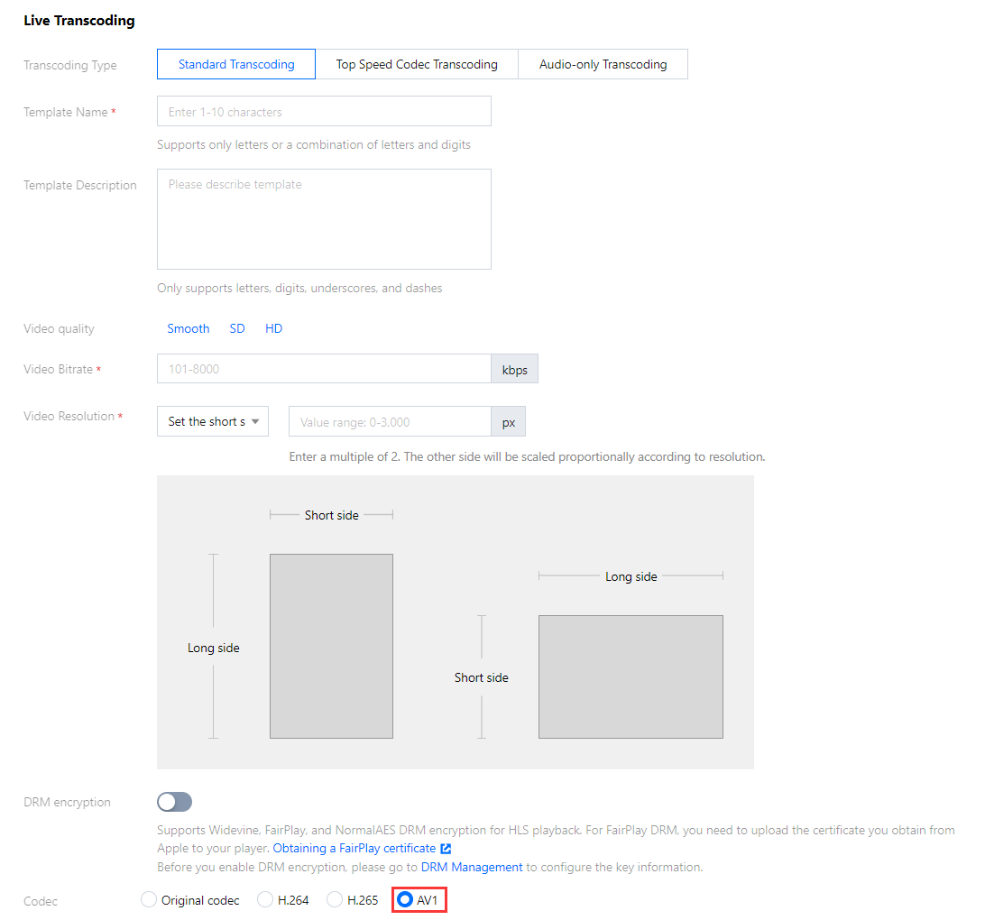Screen dimensions: 985x920
Task: Open the Obtaining a FairPlay certificate link
Action: pos(354,849)
